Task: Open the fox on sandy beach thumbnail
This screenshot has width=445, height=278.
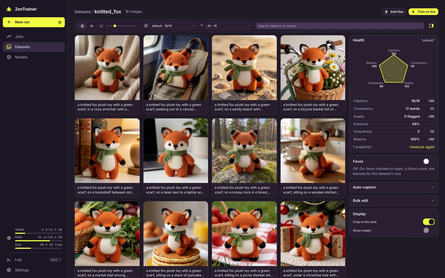Action: (x=244, y=68)
